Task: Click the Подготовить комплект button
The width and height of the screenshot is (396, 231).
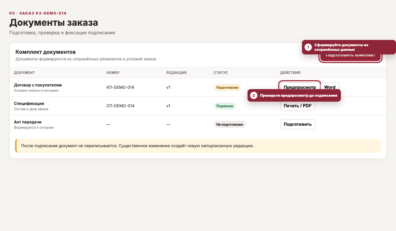Action: click(350, 58)
